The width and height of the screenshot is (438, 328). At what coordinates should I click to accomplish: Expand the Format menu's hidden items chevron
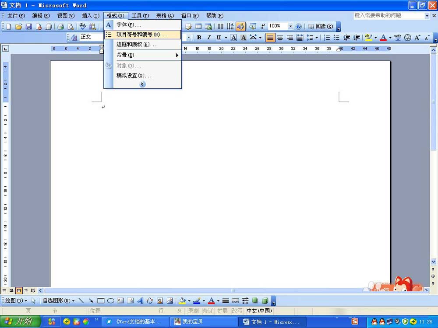tap(142, 84)
